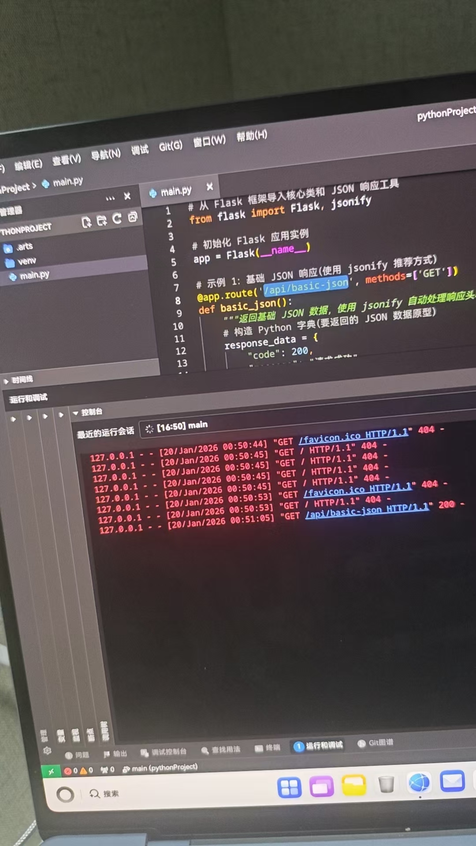Screen dimensions: 476x846
Task: Click the last arrow button in debug toolbar
Action: click(61, 415)
